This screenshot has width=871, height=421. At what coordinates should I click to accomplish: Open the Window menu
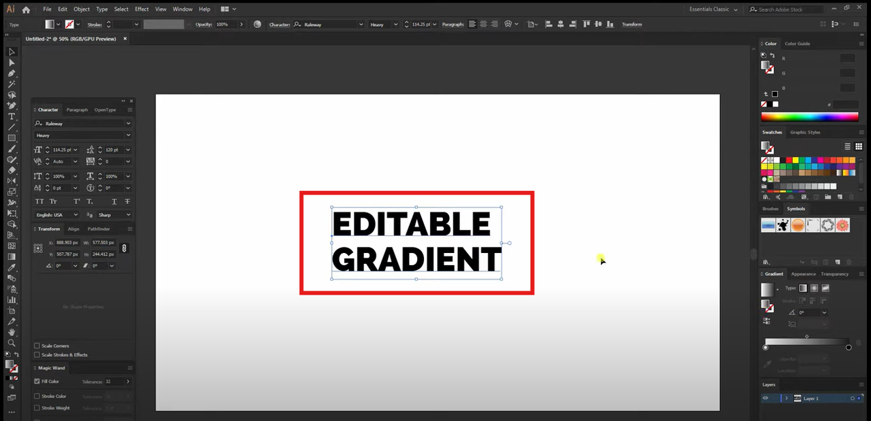point(182,10)
